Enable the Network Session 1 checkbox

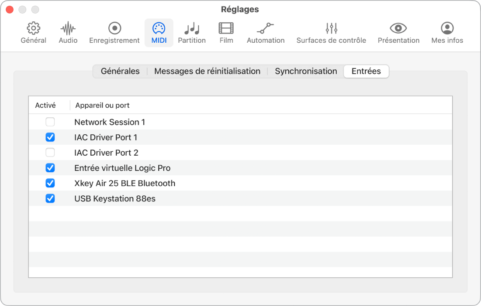click(50, 122)
